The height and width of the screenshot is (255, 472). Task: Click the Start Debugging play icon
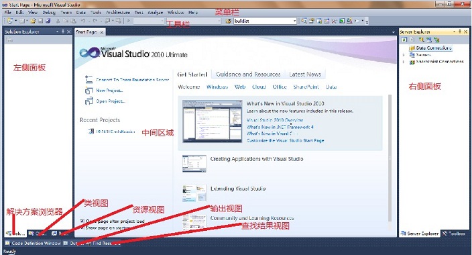click(129, 21)
